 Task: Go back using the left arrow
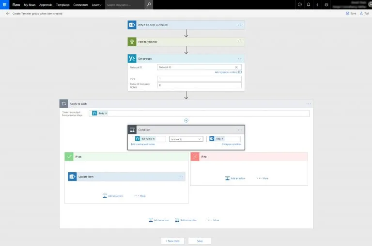point(8,14)
